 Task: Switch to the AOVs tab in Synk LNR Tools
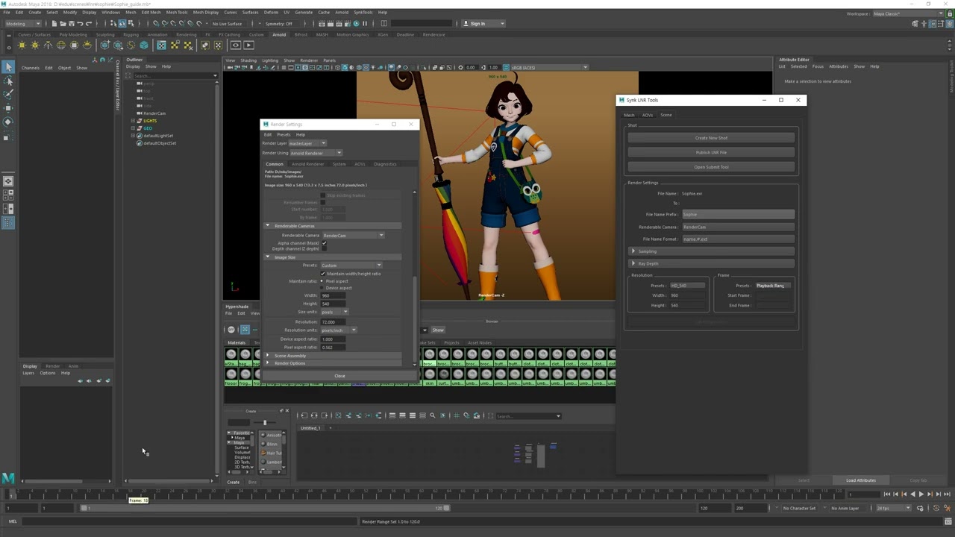pos(647,115)
